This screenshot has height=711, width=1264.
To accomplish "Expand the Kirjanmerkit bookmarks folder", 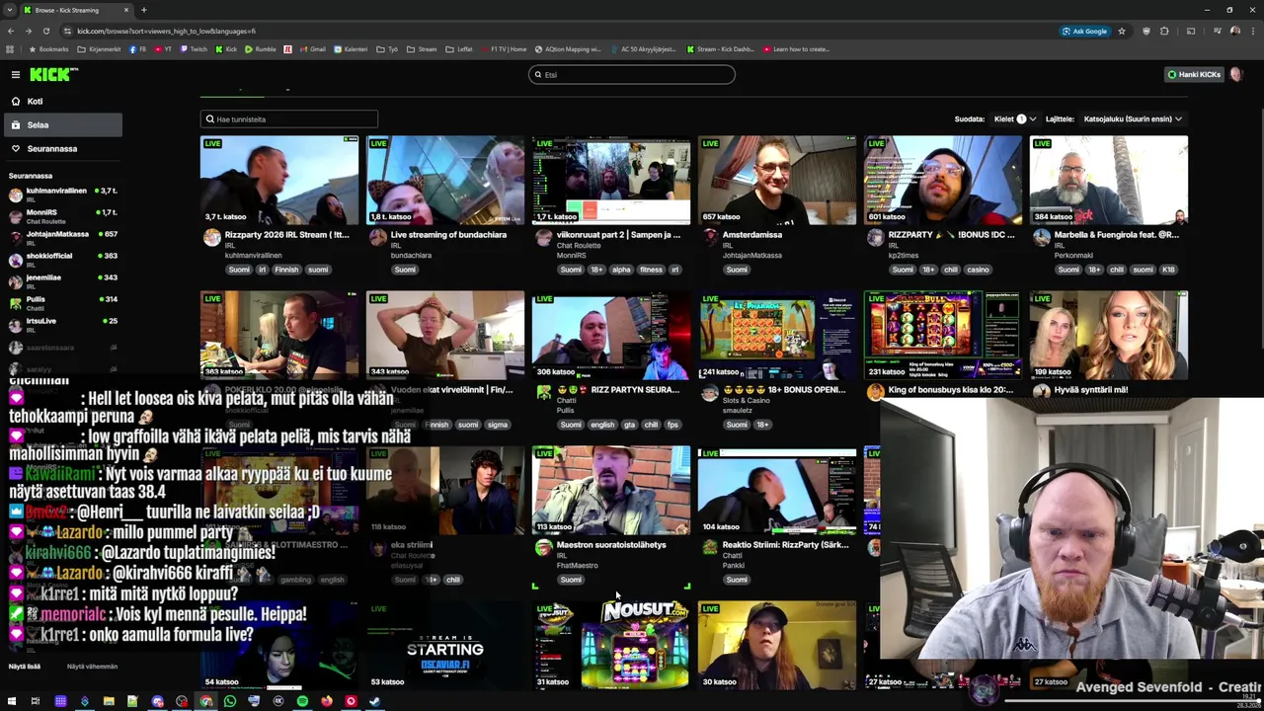I will 100,48.
